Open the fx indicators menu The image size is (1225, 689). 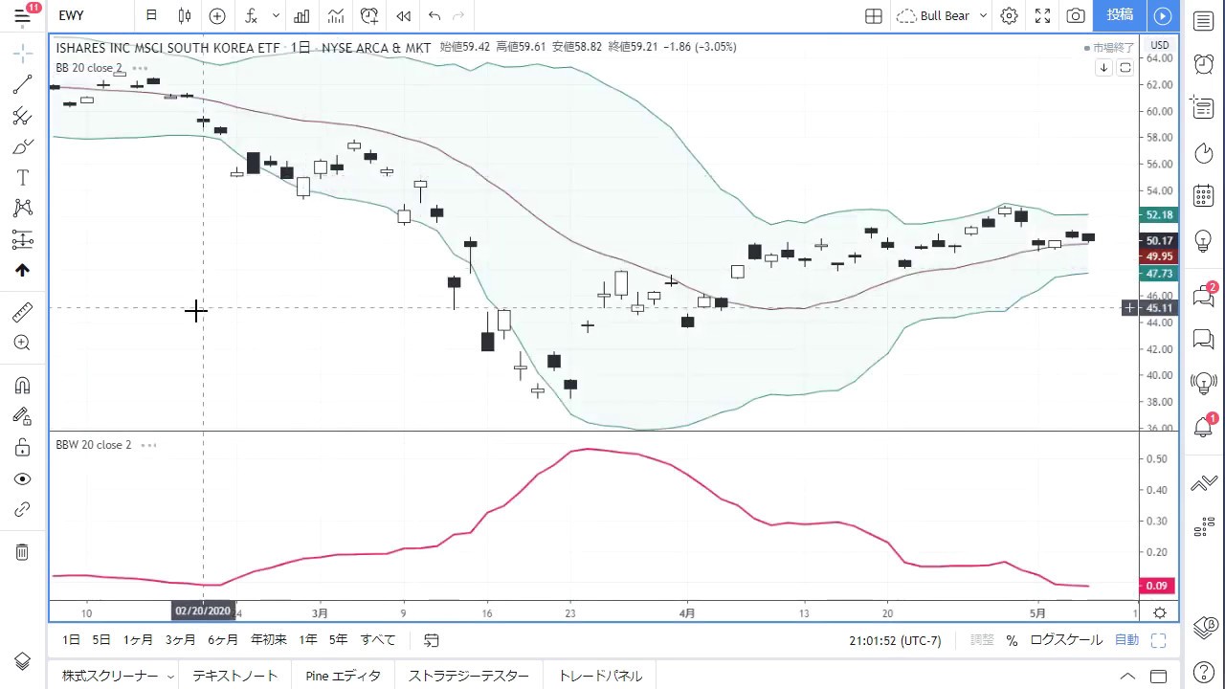point(251,15)
